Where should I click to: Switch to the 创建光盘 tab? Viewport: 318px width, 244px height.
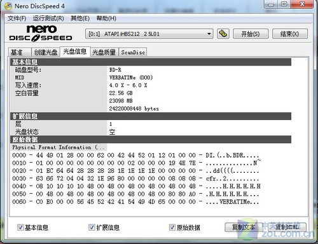[x=46, y=52]
